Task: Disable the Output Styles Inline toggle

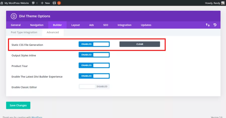Action: tap(94, 55)
